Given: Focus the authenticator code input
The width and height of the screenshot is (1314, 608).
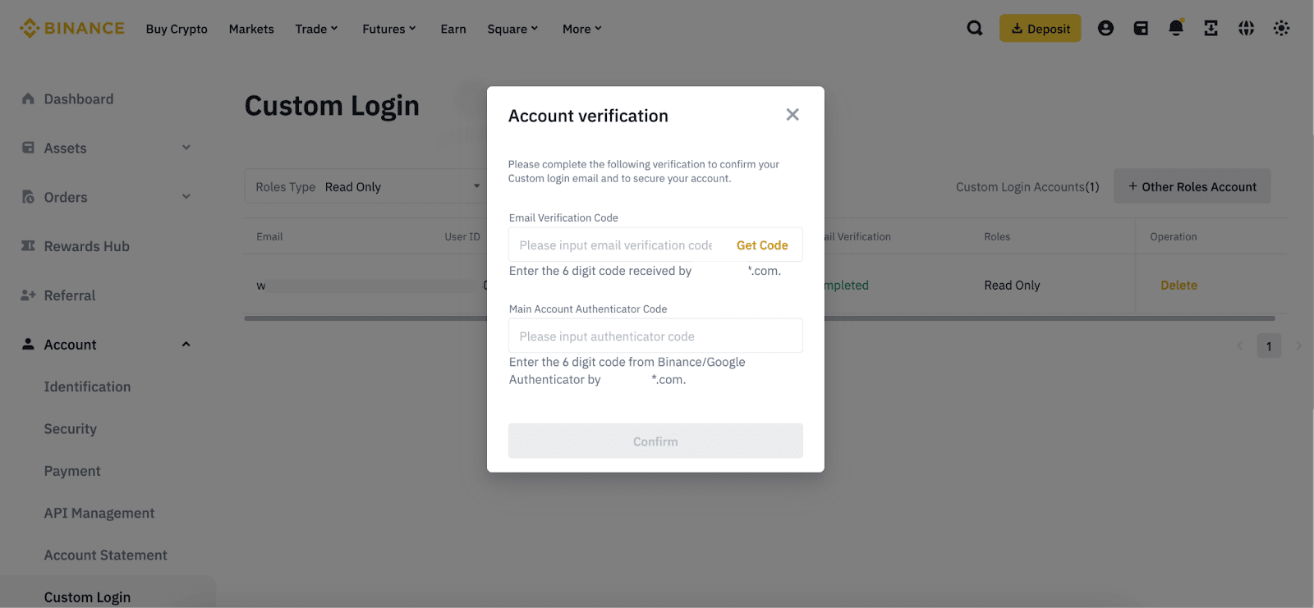Looking at the screenshot, I should pos(655,336).
